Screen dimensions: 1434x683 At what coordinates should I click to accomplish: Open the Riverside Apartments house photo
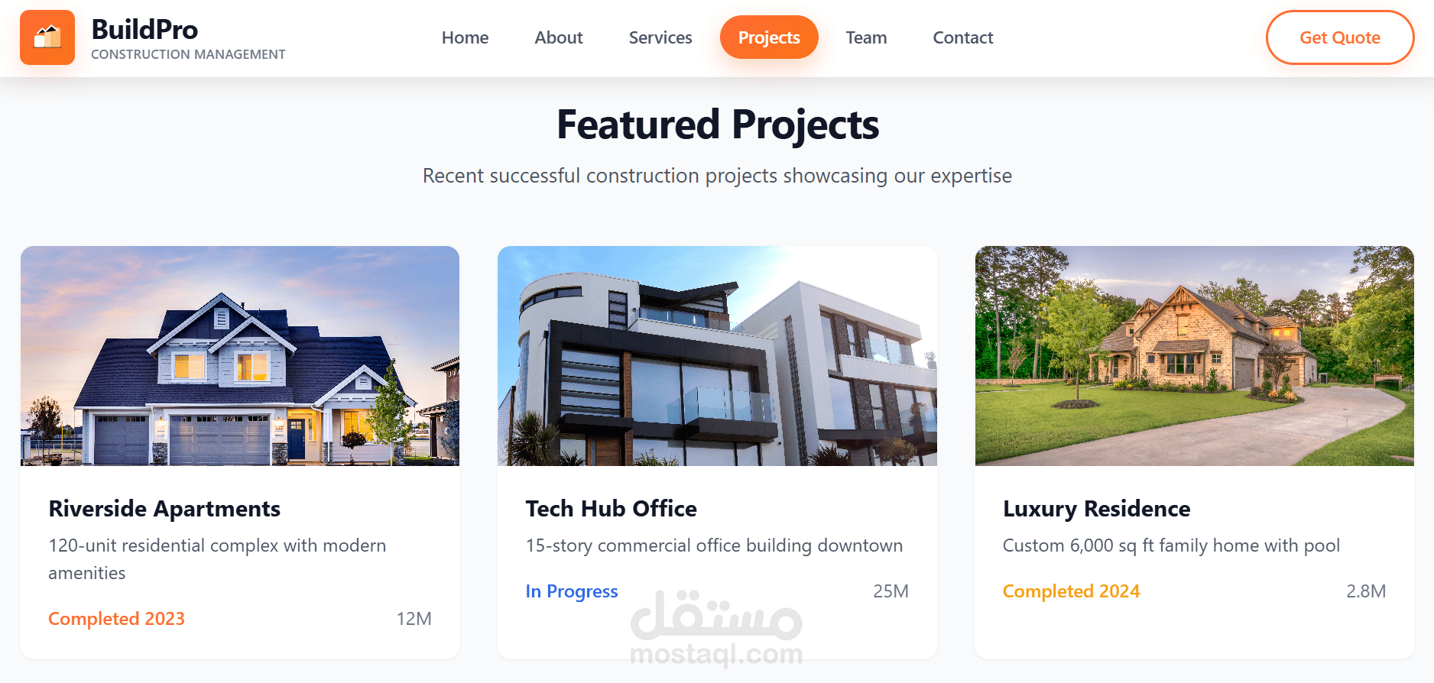(240, 356)
